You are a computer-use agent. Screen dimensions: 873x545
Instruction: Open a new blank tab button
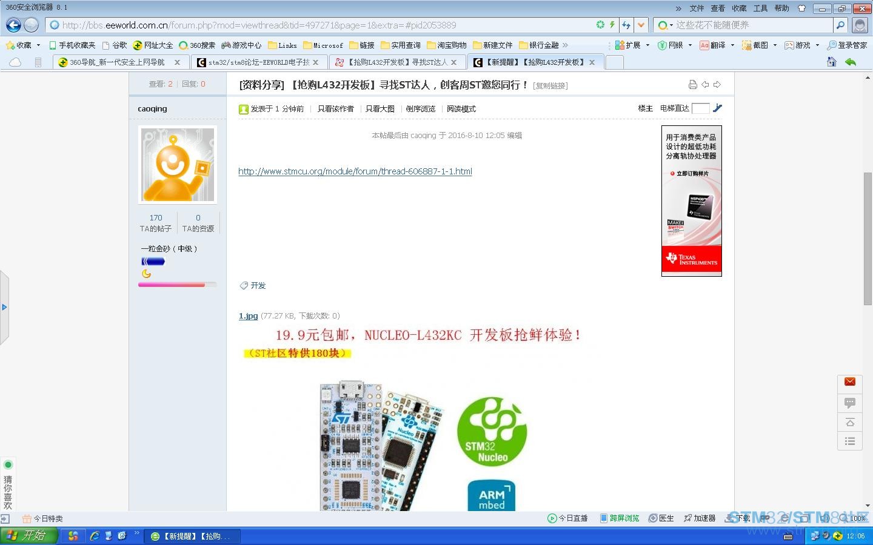tap(615, 62)
